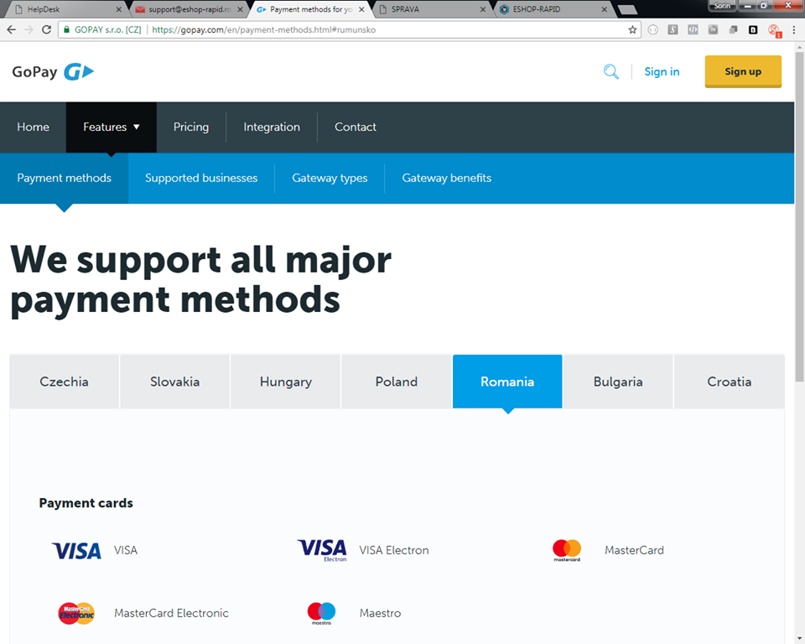Switch to the ESHOP-RAPID browser tab
Viewport: 805px width, 644px height.
point(553,9)
